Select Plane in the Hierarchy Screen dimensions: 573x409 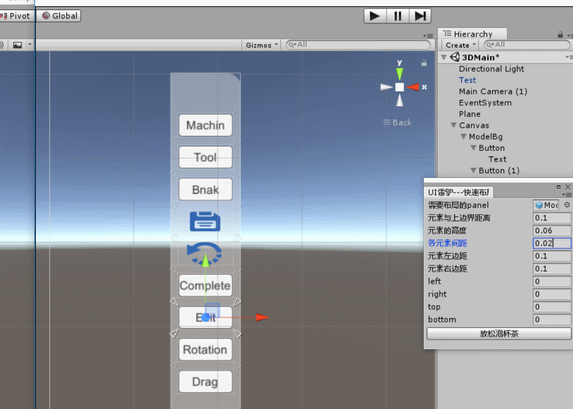(x=470, y=114)
